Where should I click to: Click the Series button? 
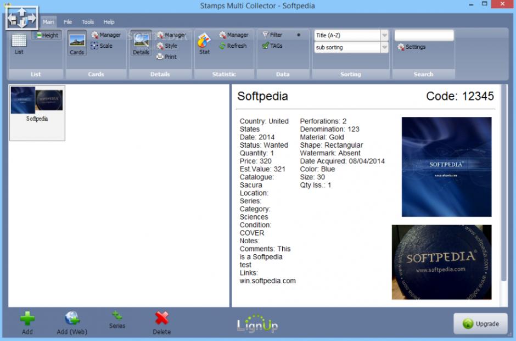[x=117, y=320]
